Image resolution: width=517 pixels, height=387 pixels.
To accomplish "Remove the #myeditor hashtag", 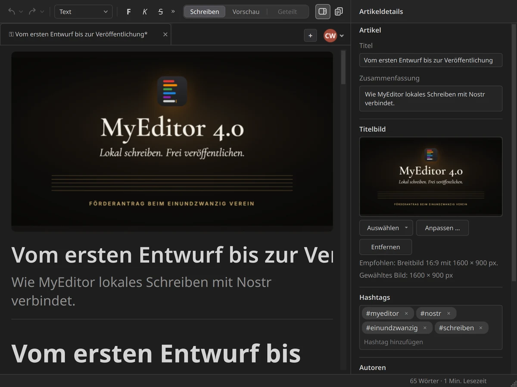I will 406,313.
